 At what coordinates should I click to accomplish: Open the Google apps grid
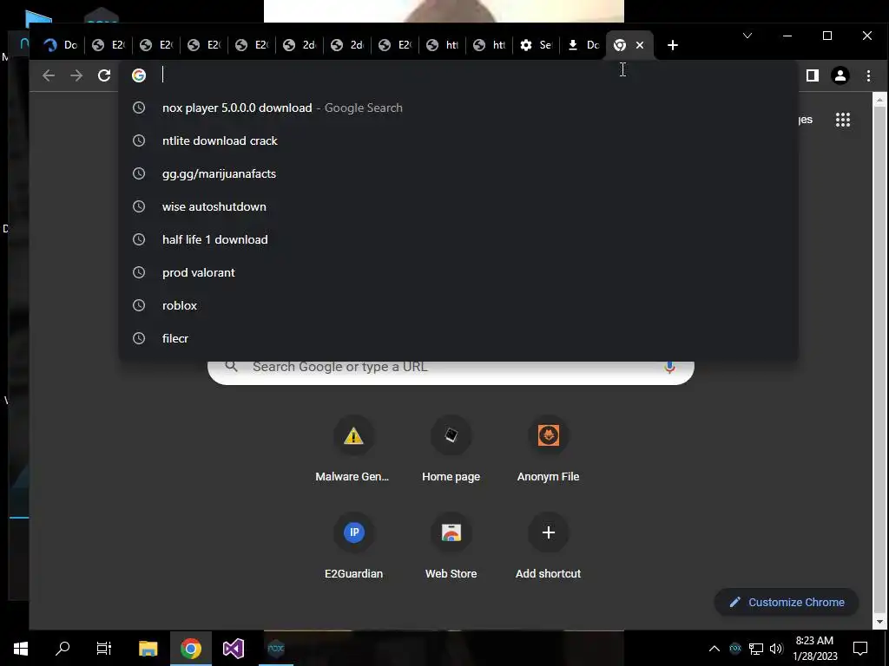[x=843, y=120]
